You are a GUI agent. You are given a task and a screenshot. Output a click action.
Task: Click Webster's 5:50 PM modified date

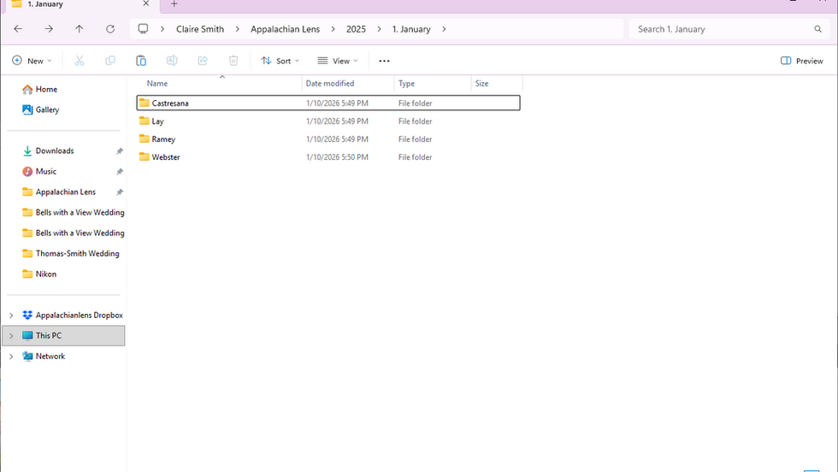[337, 157]
